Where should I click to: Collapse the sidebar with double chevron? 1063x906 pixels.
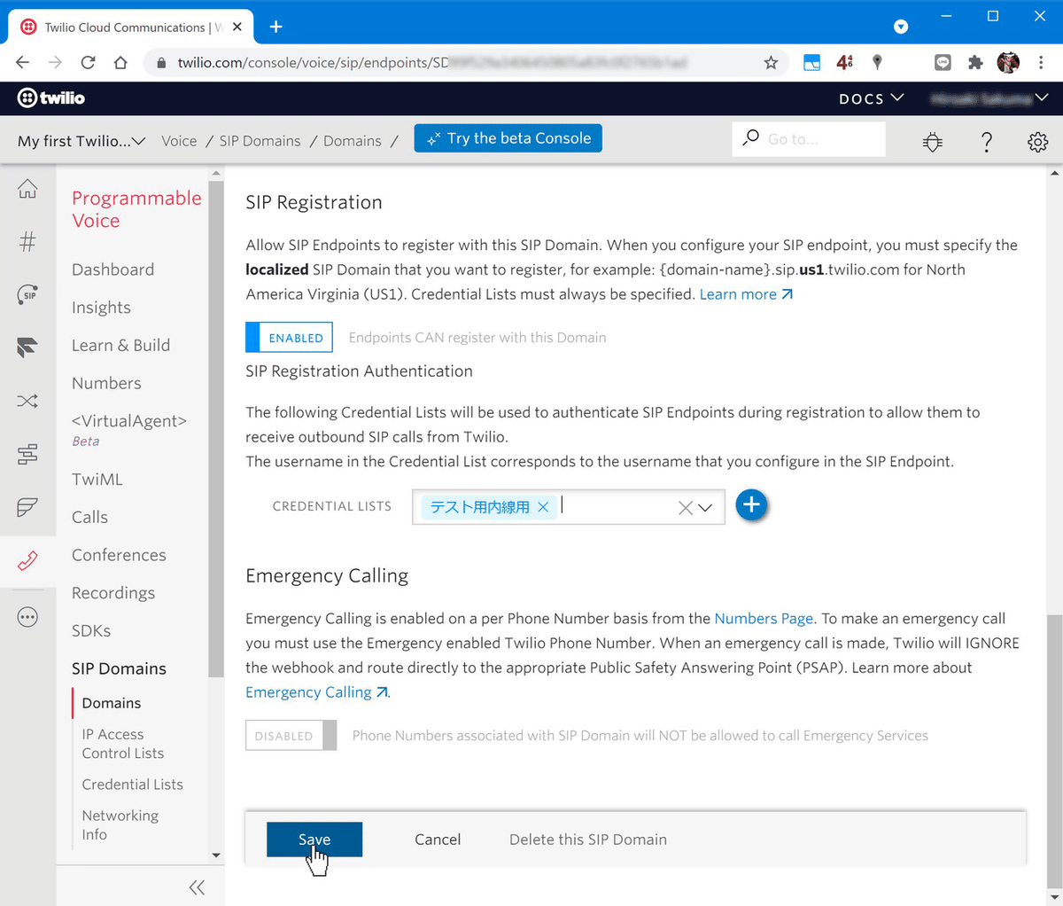197,887
